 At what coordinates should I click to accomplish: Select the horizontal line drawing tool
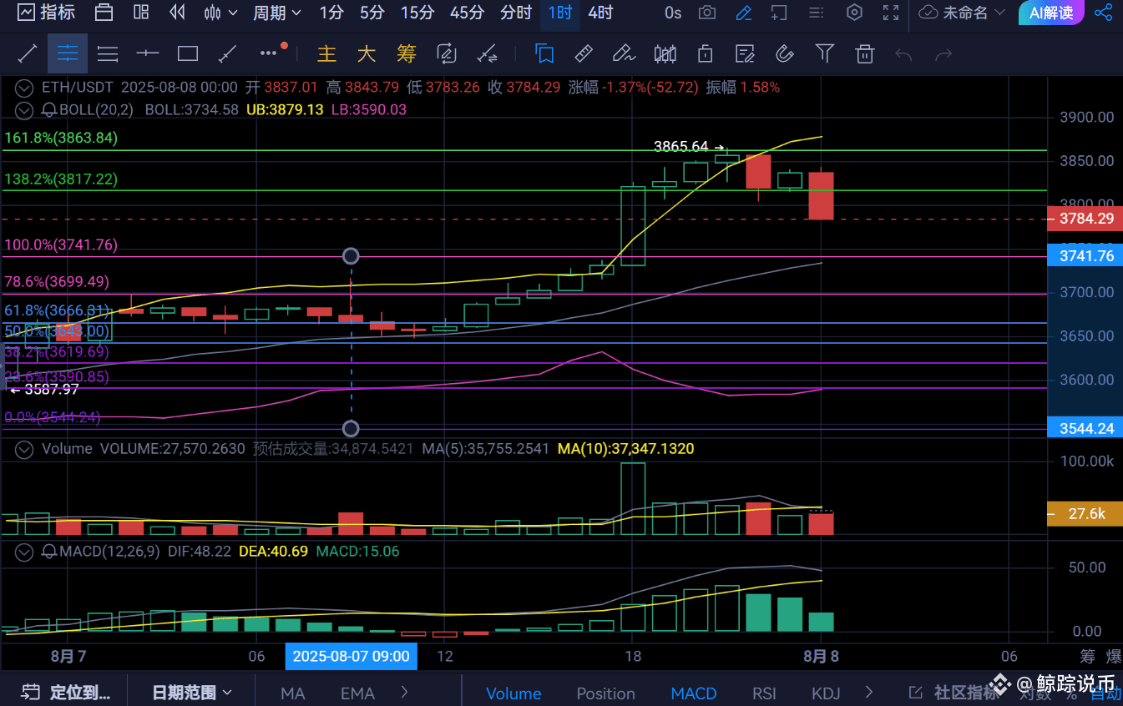148,53
